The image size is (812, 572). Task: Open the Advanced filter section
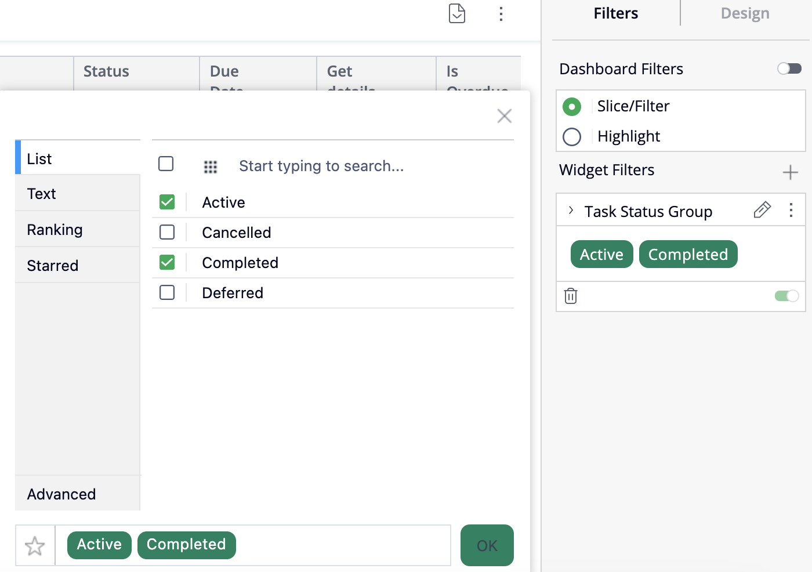pyautogui.click(x=61, y=494)
